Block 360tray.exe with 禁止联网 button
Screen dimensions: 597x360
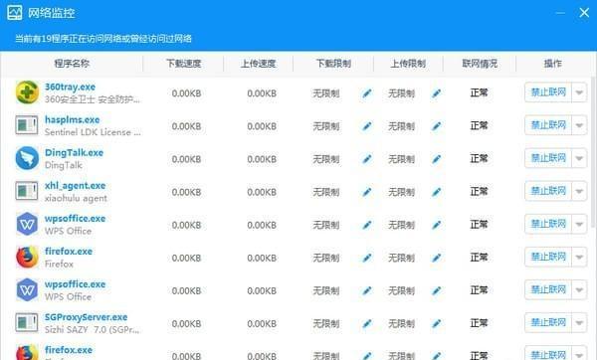(548, 92)
